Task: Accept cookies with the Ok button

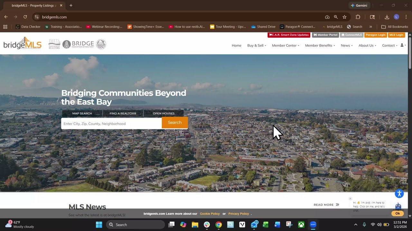Action: click(398, 213)
